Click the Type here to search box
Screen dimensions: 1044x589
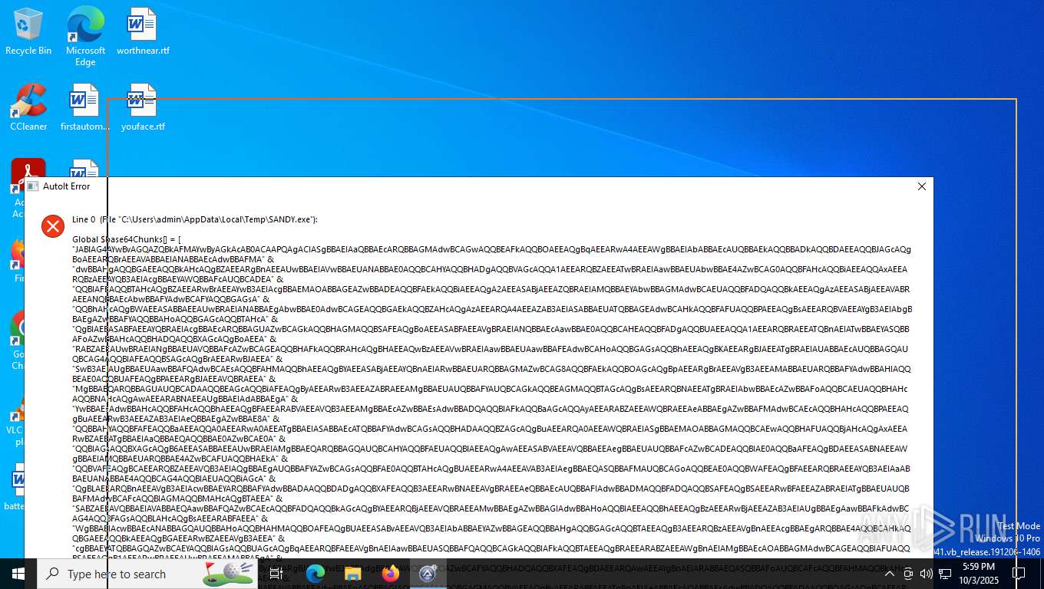pos(147,574)
